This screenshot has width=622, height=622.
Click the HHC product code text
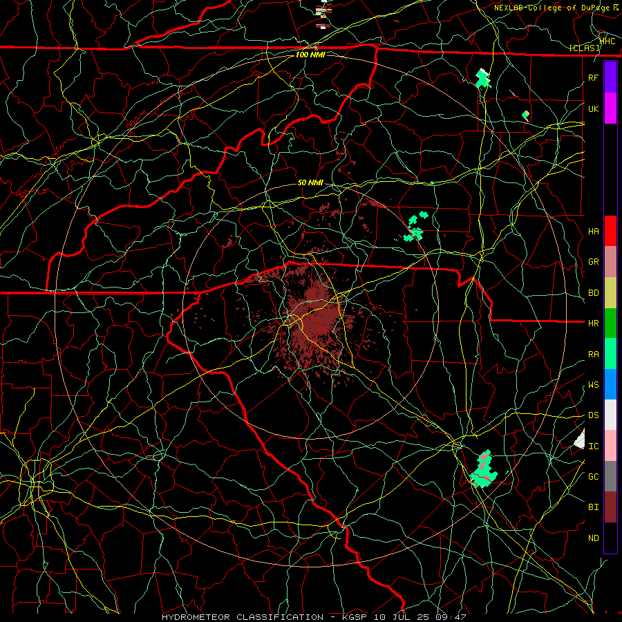click(607, 41)
